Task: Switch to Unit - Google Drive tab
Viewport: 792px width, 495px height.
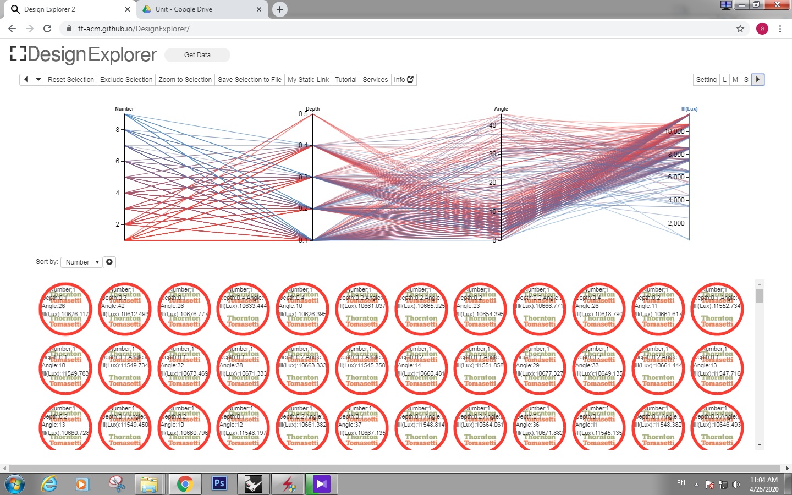Action: click(x=203, y=9)
